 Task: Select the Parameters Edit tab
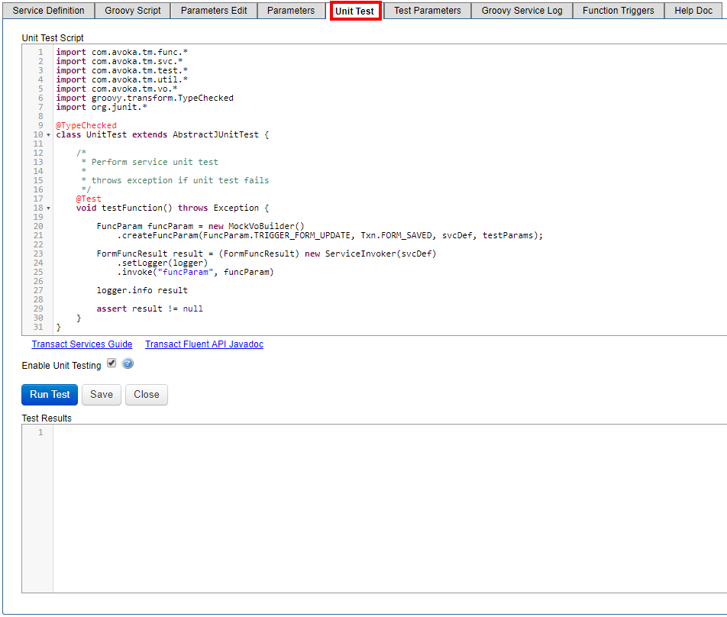[213, 10]
